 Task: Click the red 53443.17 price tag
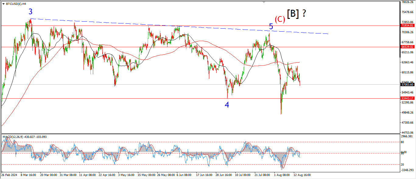407,98
